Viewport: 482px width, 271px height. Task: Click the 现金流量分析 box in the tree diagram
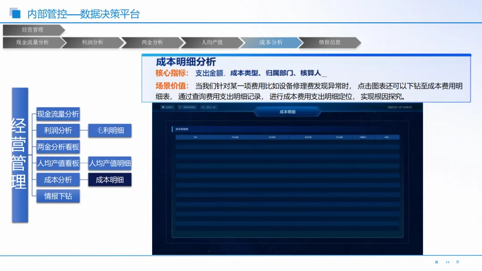58,114
